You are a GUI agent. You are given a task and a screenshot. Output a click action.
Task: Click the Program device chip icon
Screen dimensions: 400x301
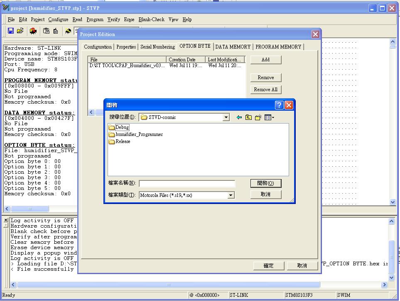point(32,31)
